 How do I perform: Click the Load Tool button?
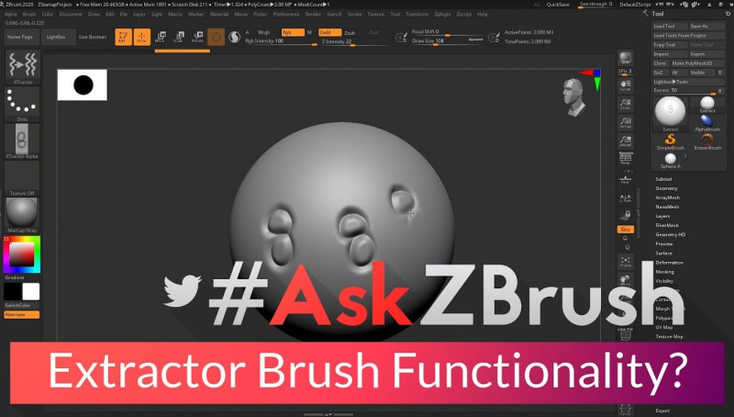(670, 27)
